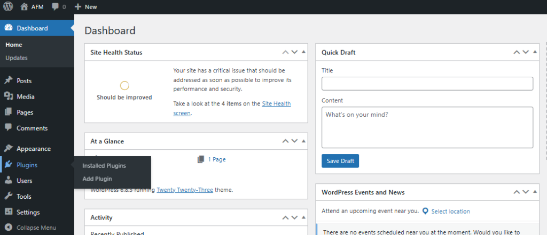
Task: Click into the Quick Draft Title field
Action: pyautogui.click(x=427, y=84)
